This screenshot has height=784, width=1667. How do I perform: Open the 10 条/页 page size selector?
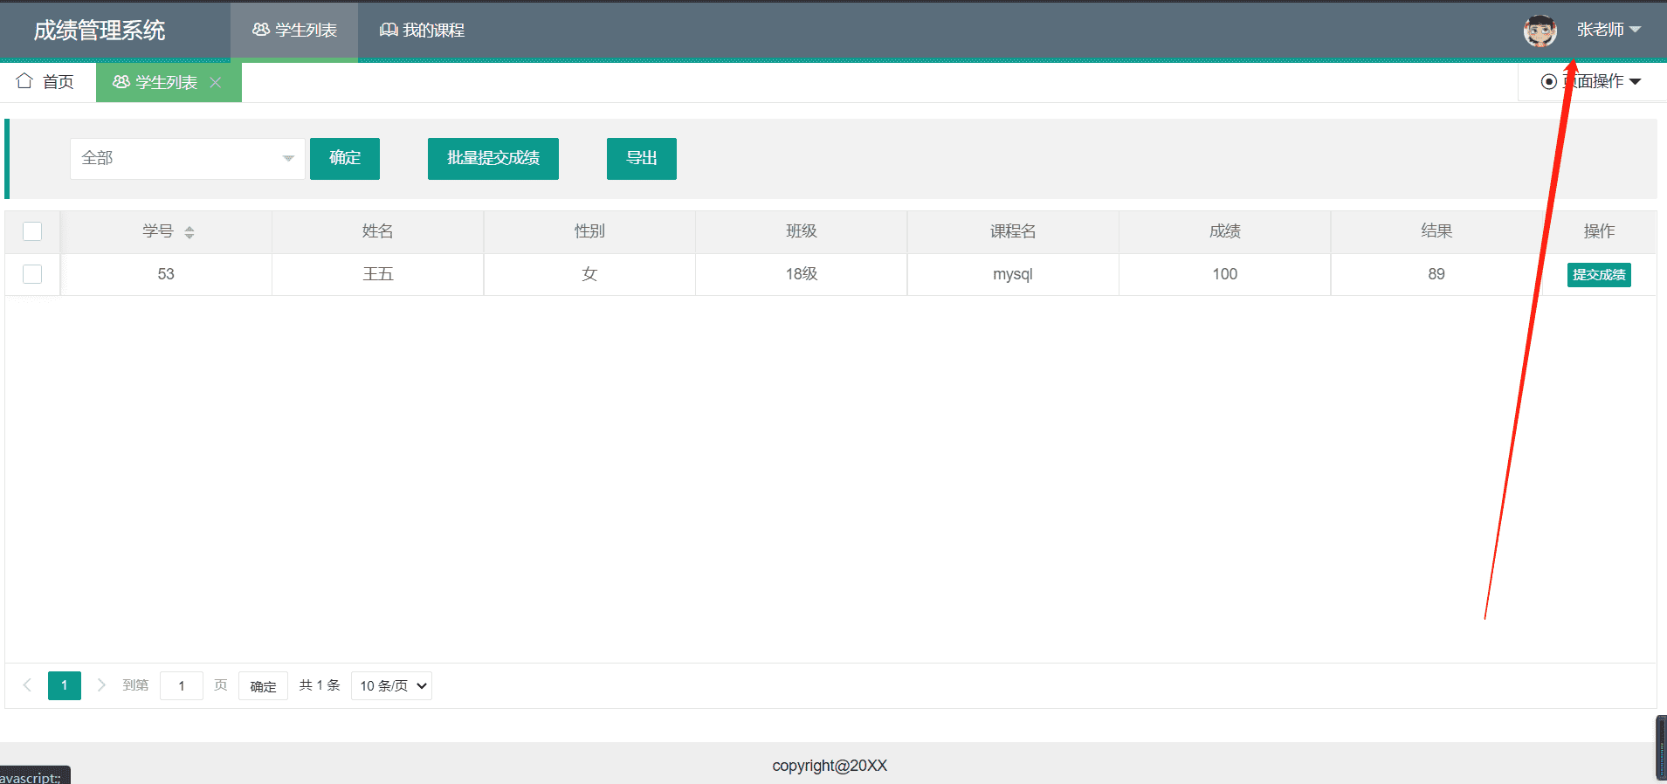coord(391,685)
